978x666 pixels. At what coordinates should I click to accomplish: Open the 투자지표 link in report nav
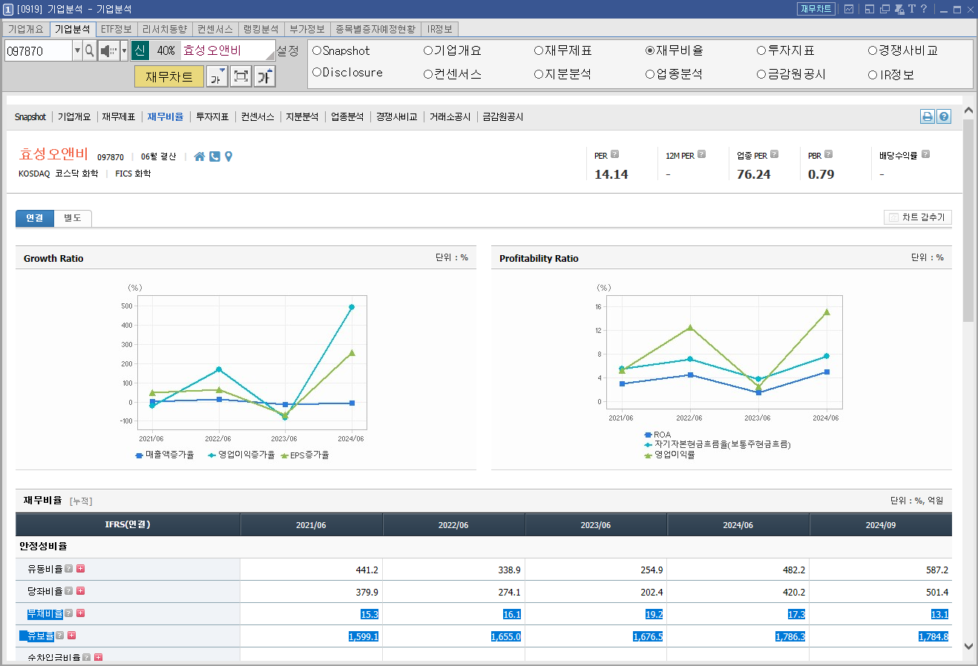[x=212, y=117]
